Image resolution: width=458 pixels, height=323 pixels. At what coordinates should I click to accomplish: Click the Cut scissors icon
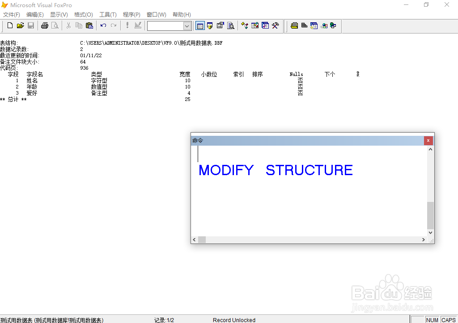pyautogui.click(x=68, y=25)
